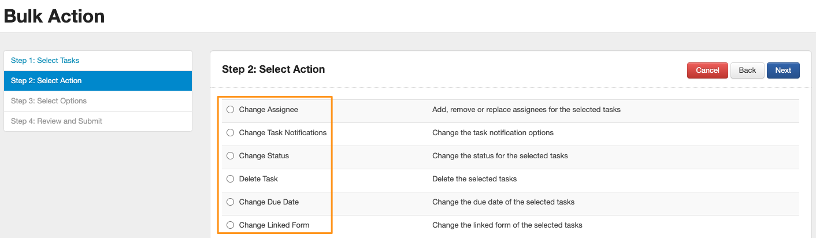Click the 'Change the task notification options' description
The image size is (816, 238).
[492, 133]
